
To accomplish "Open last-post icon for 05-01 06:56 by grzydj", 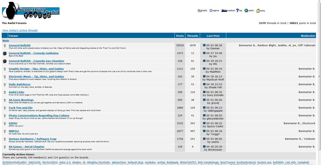I will point(204,100).
